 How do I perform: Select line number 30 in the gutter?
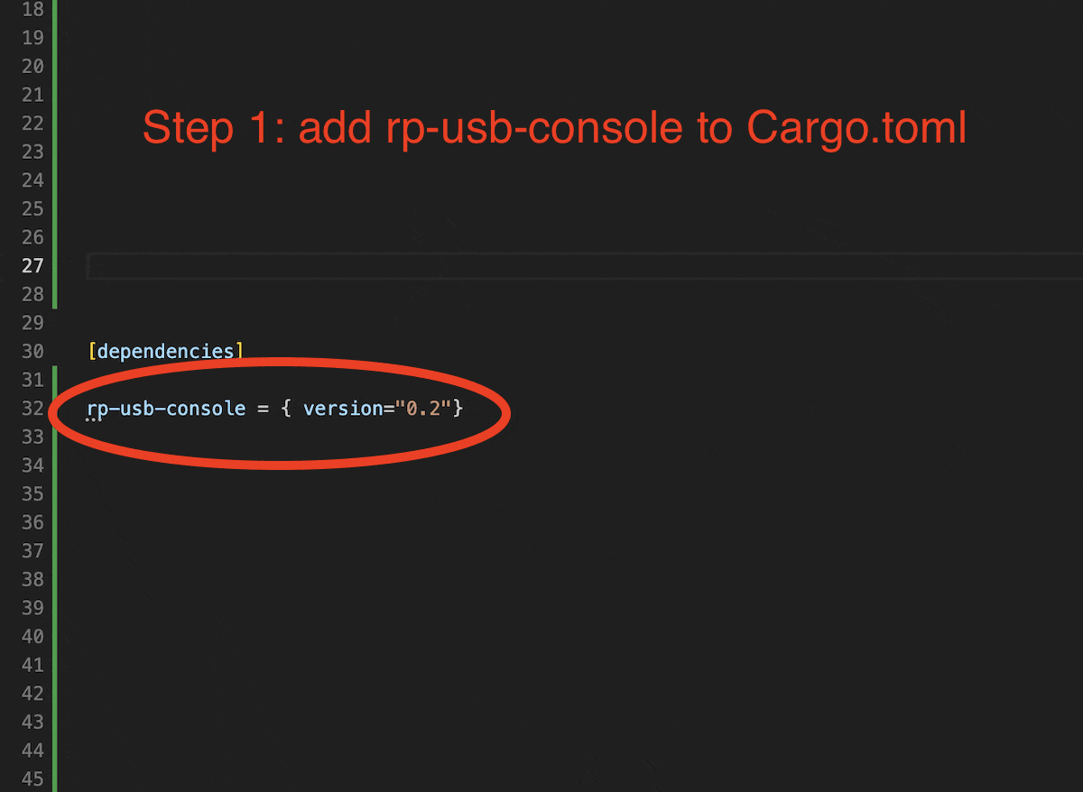pyautogui.click(x=32, y=352)
